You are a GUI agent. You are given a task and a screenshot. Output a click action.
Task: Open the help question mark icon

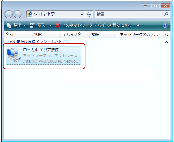(165, 25)
